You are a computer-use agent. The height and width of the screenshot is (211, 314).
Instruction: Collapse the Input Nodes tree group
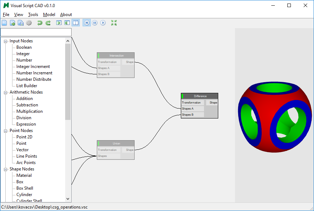point(6,41)
